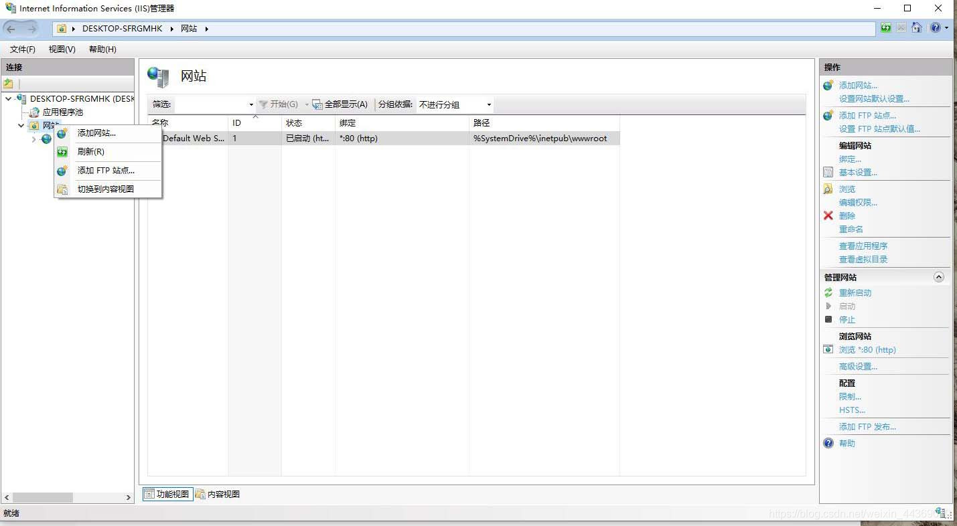Click the status bar icon at bottom right
The height and width of the screenshot is (526, 957).
(942, 513)
